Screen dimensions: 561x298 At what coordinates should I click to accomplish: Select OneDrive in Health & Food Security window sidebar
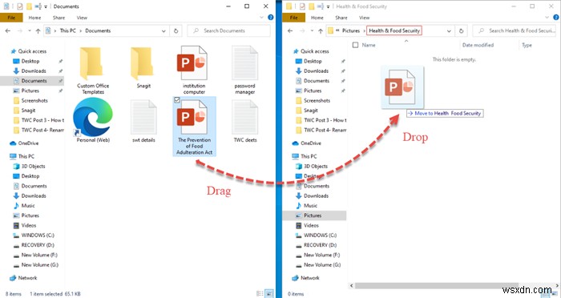click(311, 143)
